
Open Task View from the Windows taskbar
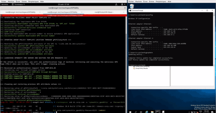141,112
